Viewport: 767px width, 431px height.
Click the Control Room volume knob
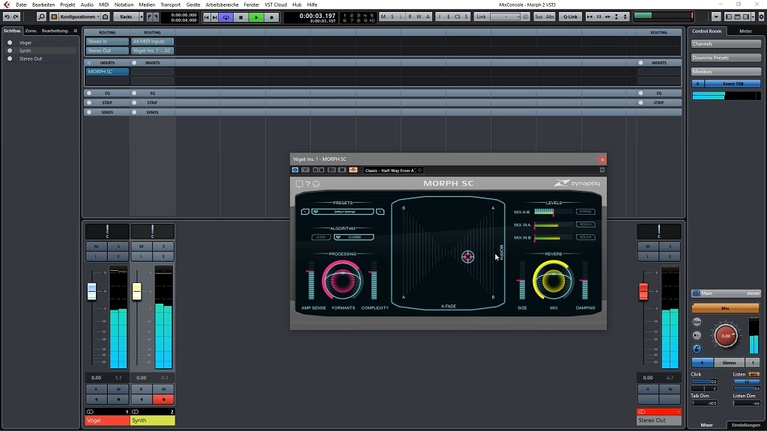coord(726,336)
